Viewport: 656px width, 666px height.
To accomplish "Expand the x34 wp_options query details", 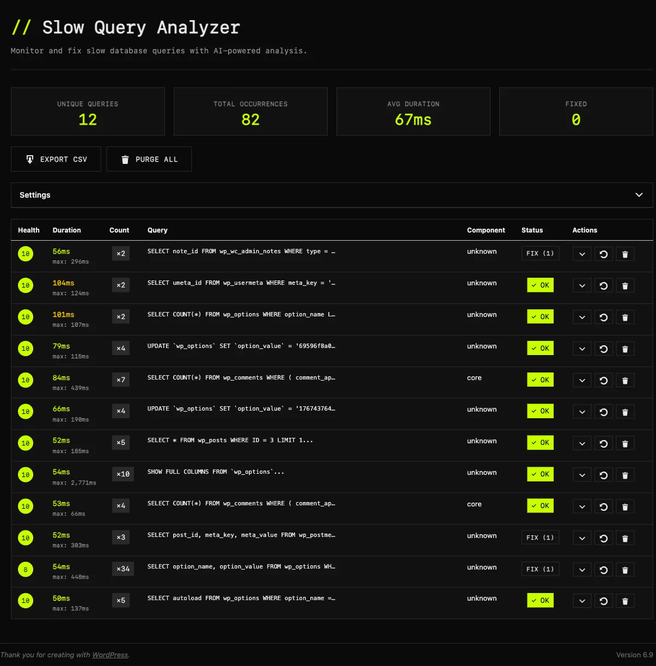I will point(581,569).
